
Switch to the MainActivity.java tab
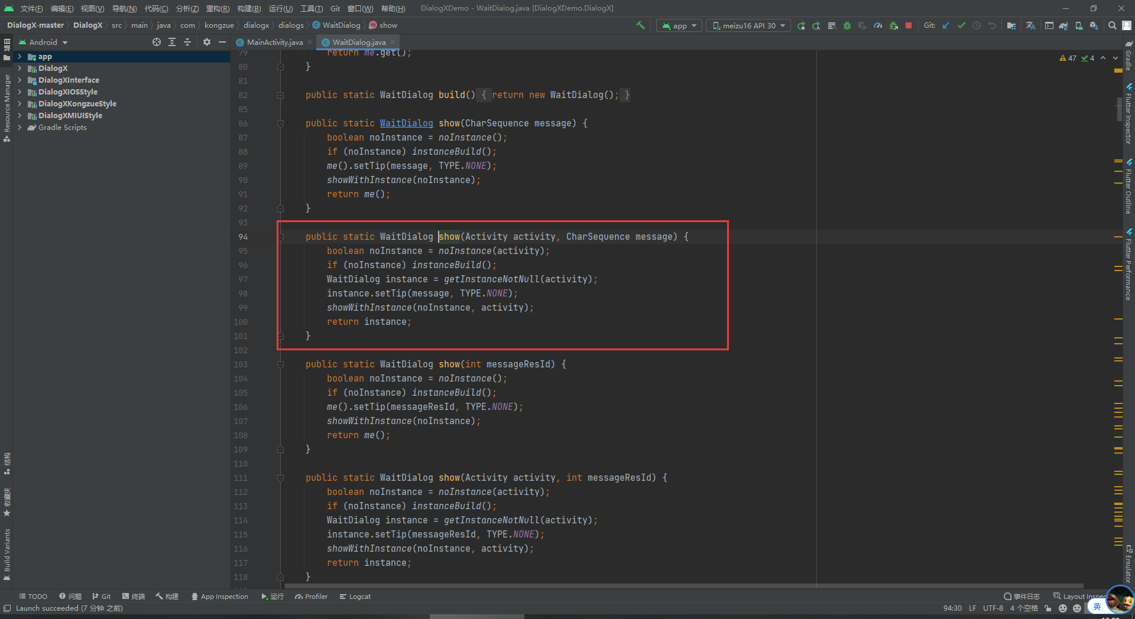point(275,43)
